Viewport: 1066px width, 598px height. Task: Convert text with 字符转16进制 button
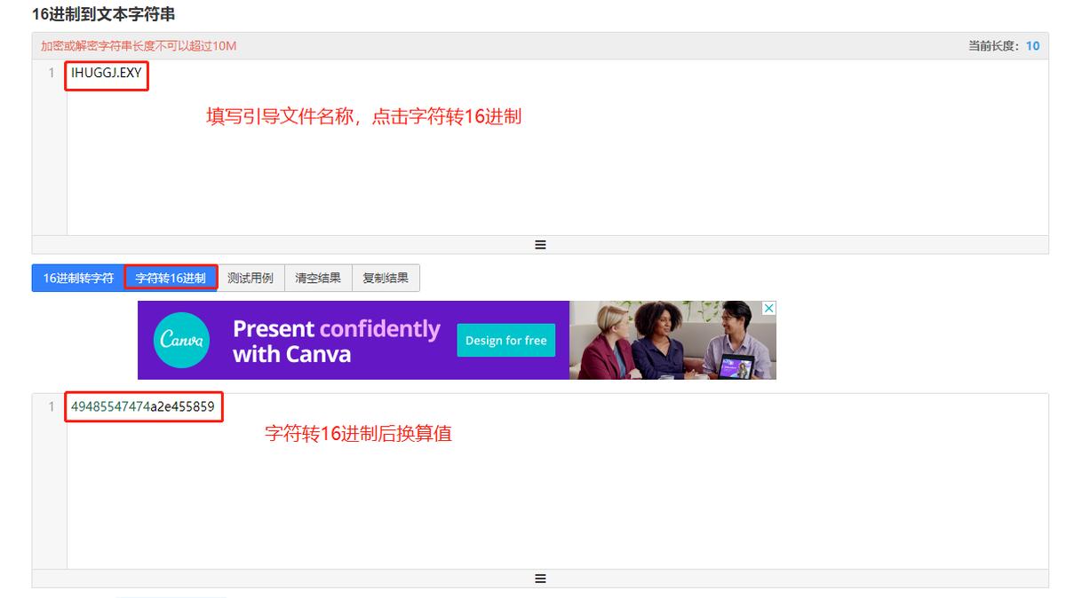(171, 278)
